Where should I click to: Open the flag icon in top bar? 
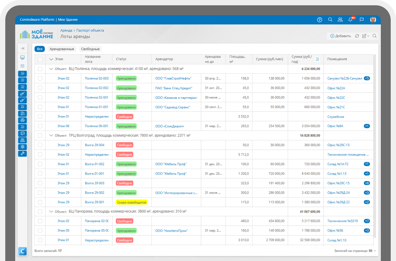coord(362,19)
